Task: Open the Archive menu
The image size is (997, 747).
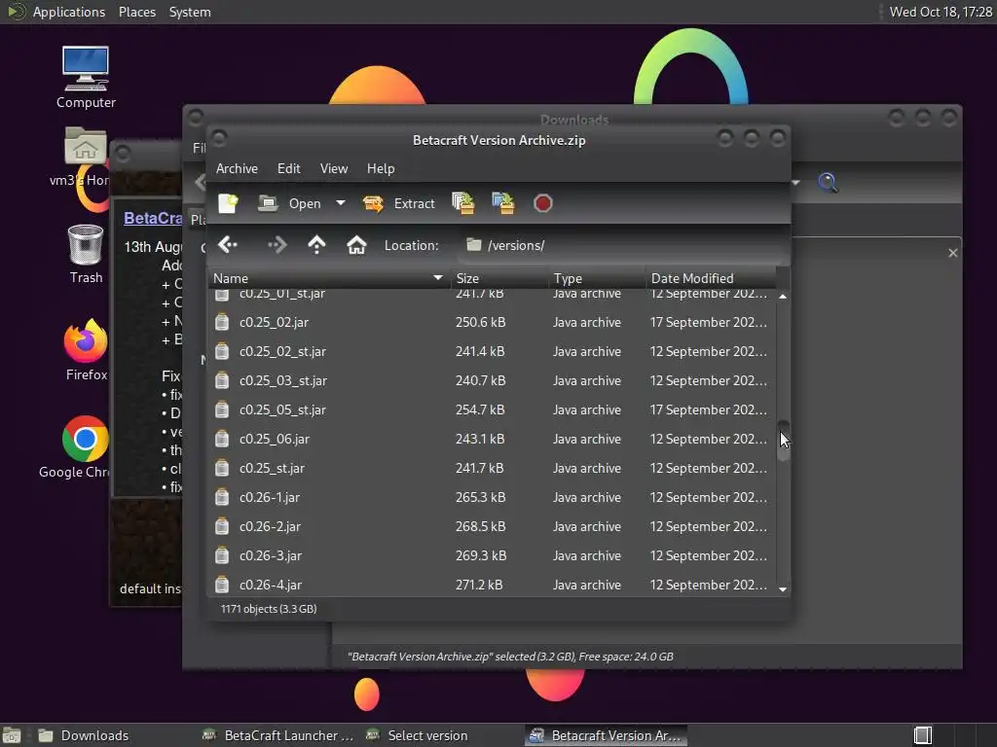Action: (237, 168)
